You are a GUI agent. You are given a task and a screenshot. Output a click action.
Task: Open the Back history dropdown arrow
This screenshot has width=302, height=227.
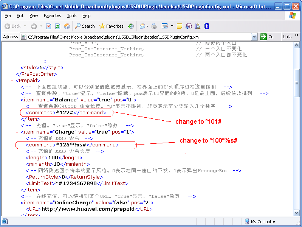25,26
